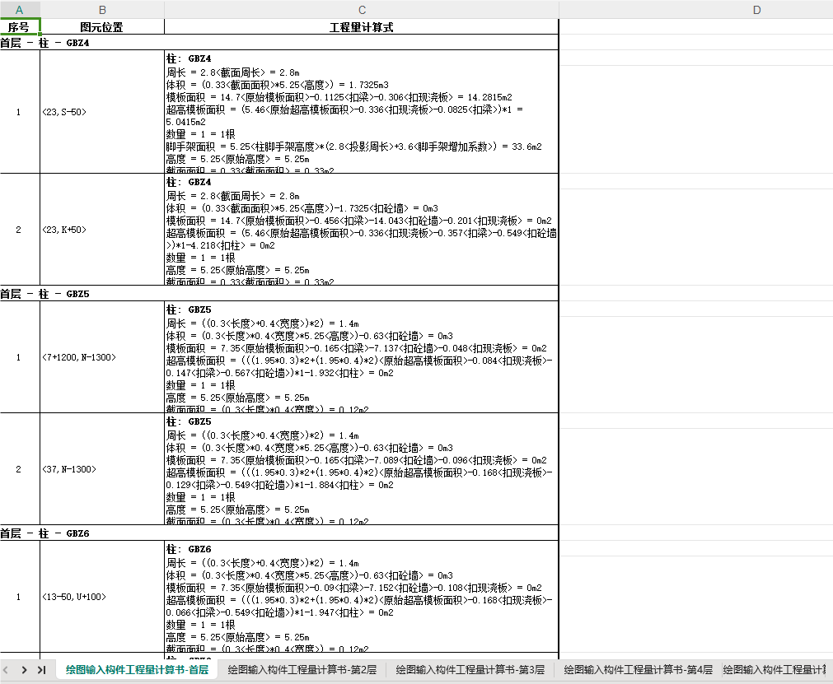833x684 pixels.
Task: Select column D header
Action: 756,10
